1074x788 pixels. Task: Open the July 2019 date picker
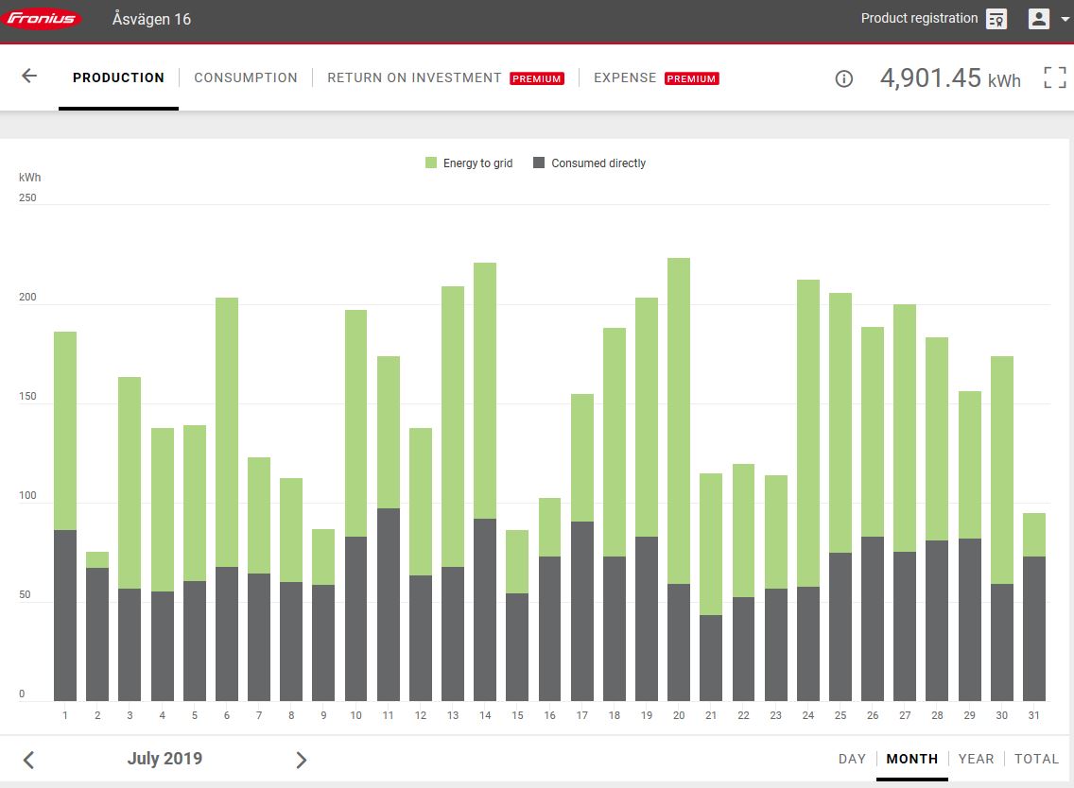(165, 759)
